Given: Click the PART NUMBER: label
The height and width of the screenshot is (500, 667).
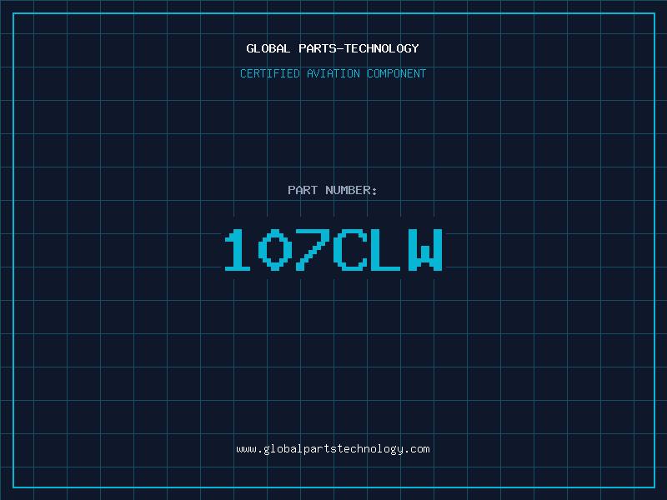Looking at the screenshot, I should 333,190.
